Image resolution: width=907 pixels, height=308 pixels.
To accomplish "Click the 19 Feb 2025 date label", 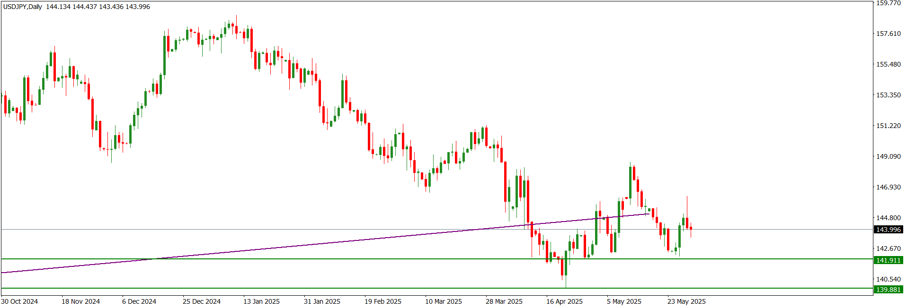I will (x=382, y=301).
